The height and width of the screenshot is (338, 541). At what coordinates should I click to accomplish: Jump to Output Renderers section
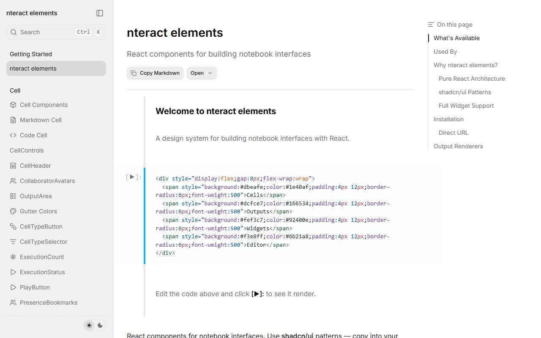[x=458, y=146]
